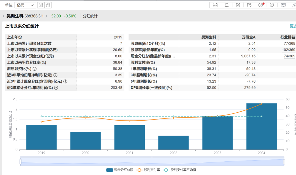Go to previous stock with left chevron

point(3,16)
